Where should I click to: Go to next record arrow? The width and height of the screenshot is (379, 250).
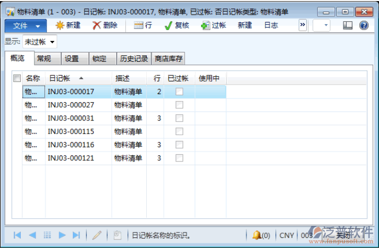pyautogui.click(x=62, y=235)
